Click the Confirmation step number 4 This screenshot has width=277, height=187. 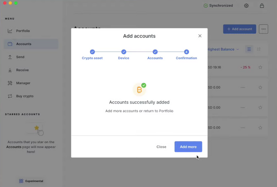(x=187, y=52)
